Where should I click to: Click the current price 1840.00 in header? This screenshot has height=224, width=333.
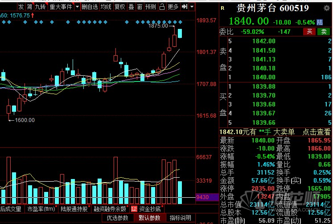[249, 21]
